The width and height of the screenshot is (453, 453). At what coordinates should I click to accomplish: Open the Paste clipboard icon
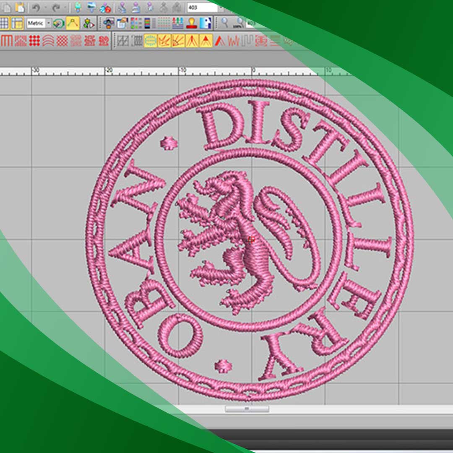pos(20,8)
